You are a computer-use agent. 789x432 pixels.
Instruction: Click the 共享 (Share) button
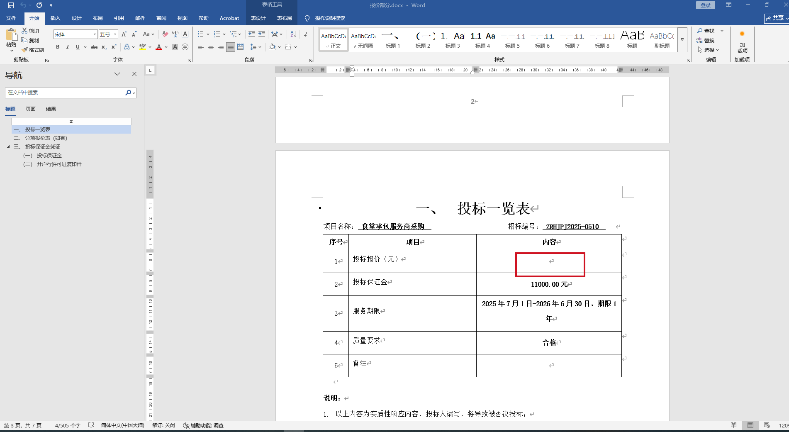(776, 18)
